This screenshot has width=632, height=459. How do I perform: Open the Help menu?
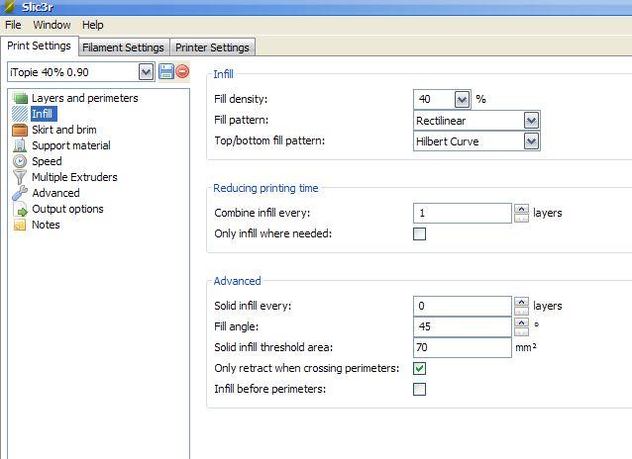click(x=93, y=25)
